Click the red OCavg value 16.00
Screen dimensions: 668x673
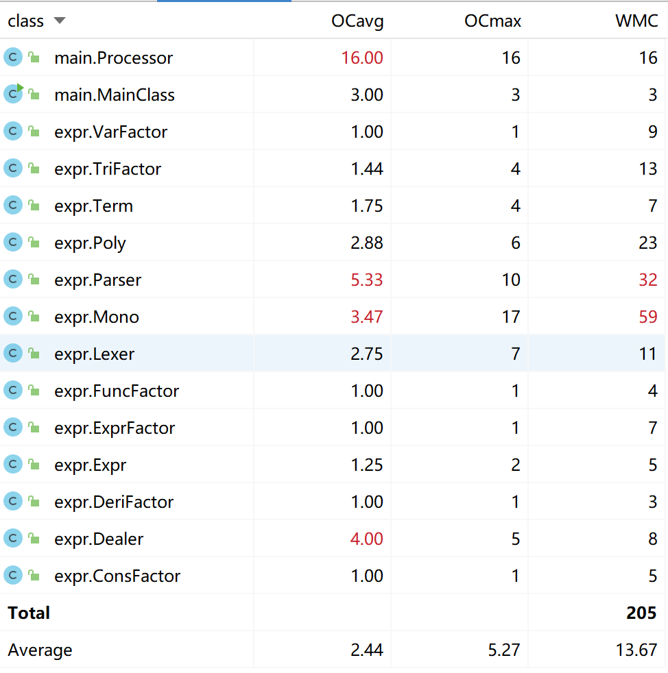click(x=361, y=58)
